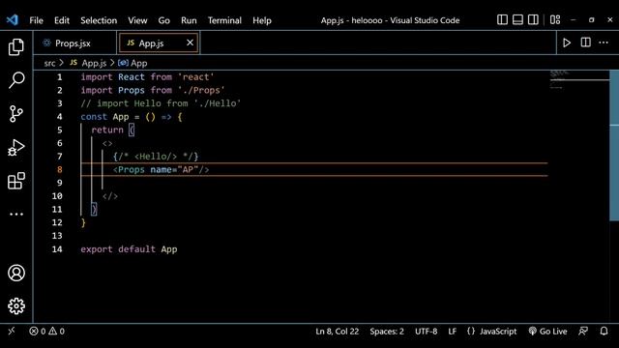Image resolution: width=619 pixels, height=348 pixels.
Task: Split the editor to the right
Action: point(585,43)
